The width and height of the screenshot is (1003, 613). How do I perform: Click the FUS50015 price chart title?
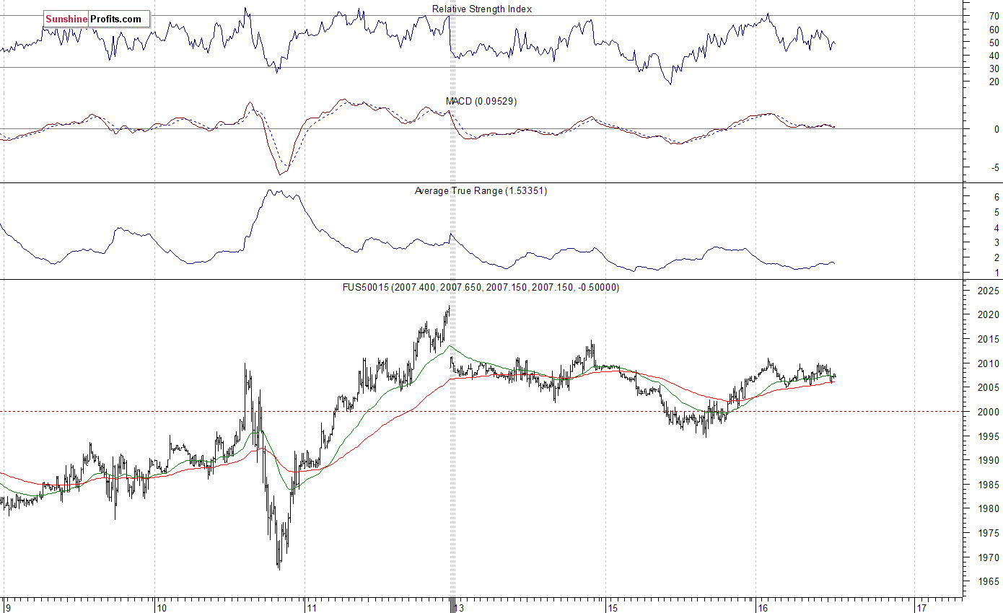click(x=481, y=287)
